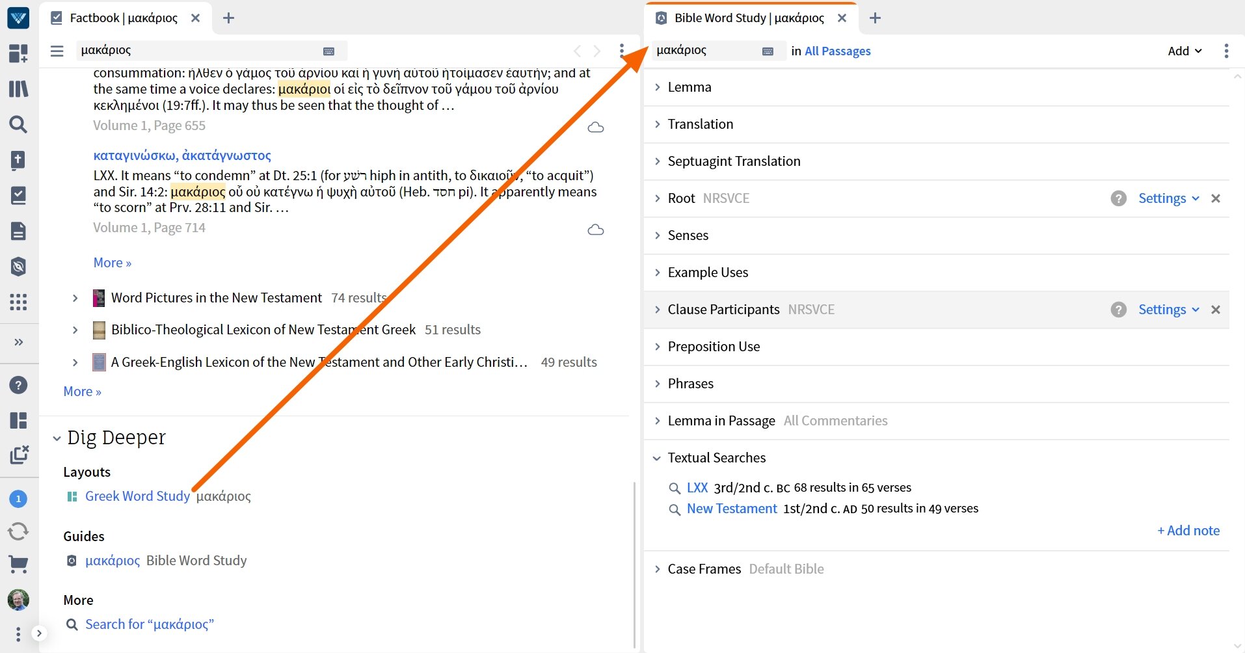This screenshot has width=1245, height=653.
Task: Click More » below the lexicon list
Action: (82, 392)
